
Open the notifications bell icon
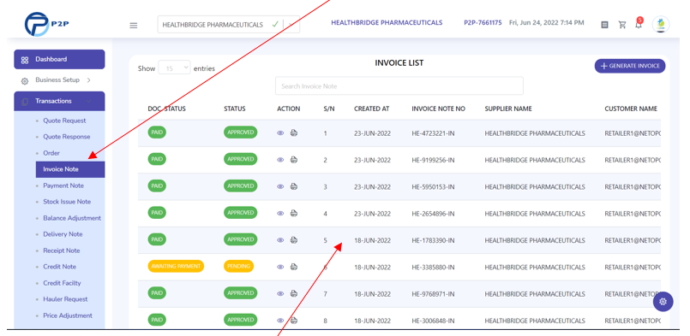(639, 24)
